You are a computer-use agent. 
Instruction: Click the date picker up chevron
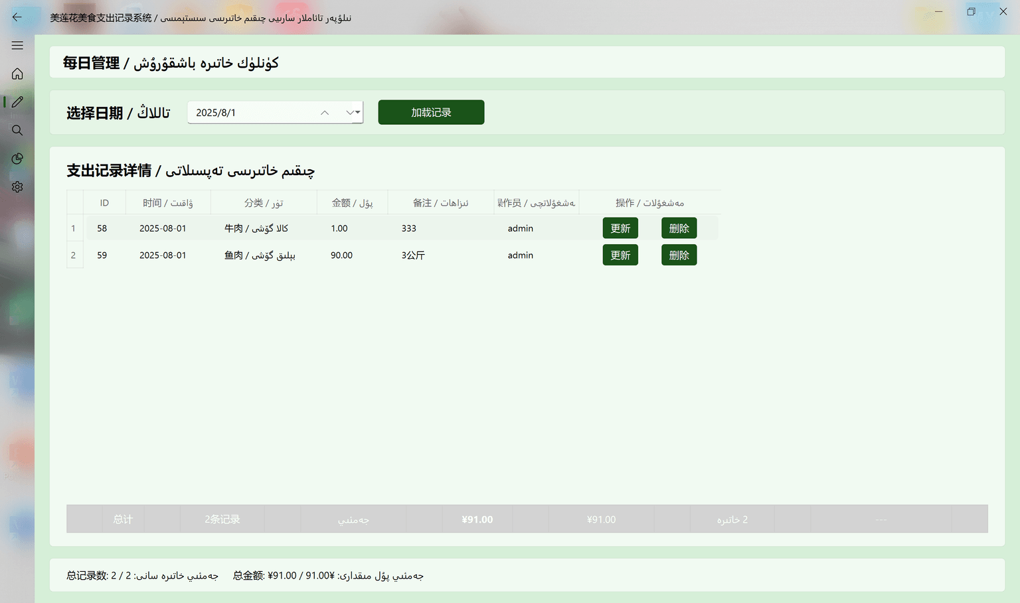point(325,113)
